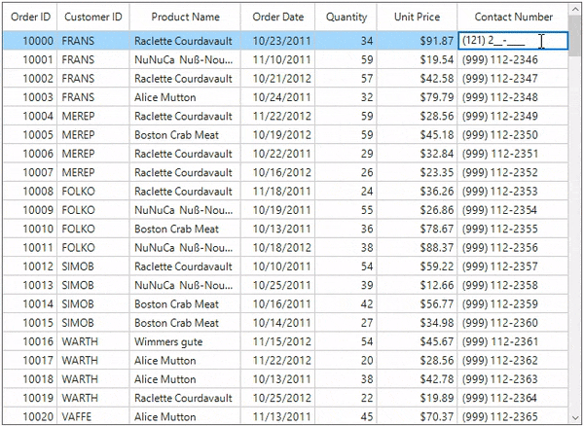Click contact number (999) 112-2365
The width and height of the screenshot is (584, 426).
pos(513,416)
